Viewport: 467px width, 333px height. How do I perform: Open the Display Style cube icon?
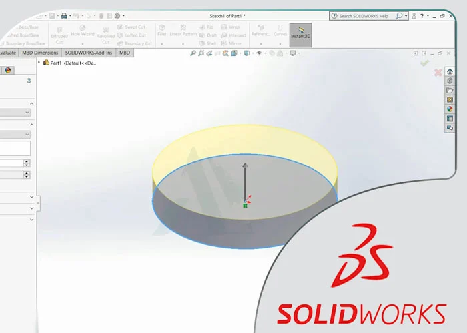point(247,53)
